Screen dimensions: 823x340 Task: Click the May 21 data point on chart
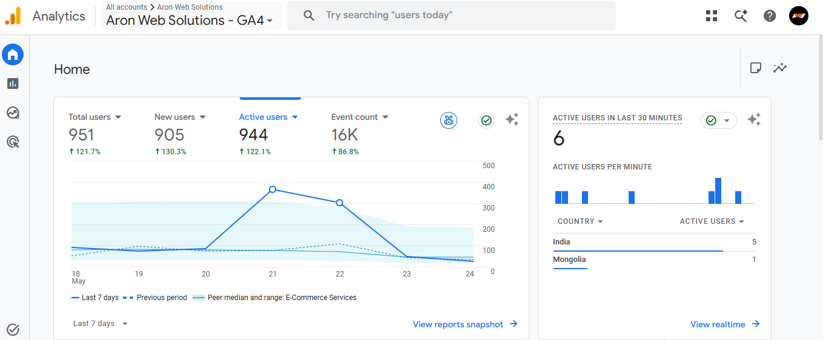pyautogui.click(x=273, y=189)
